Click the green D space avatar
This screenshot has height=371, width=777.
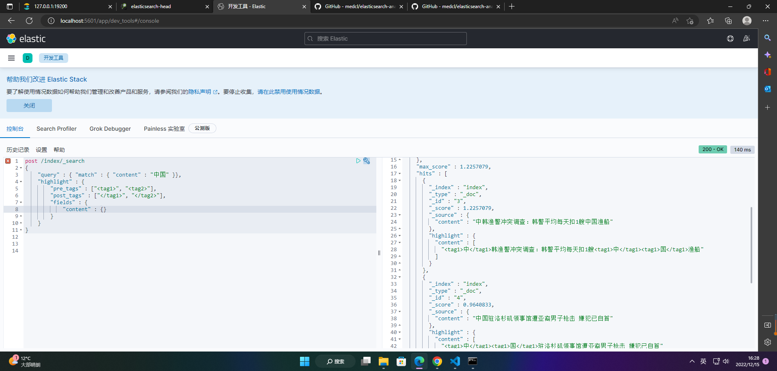click(28, 58)
